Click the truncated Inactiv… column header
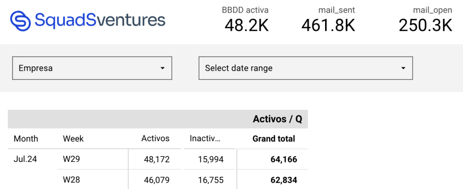The height and width of the screenshot is (189, 463). [205, 138]
